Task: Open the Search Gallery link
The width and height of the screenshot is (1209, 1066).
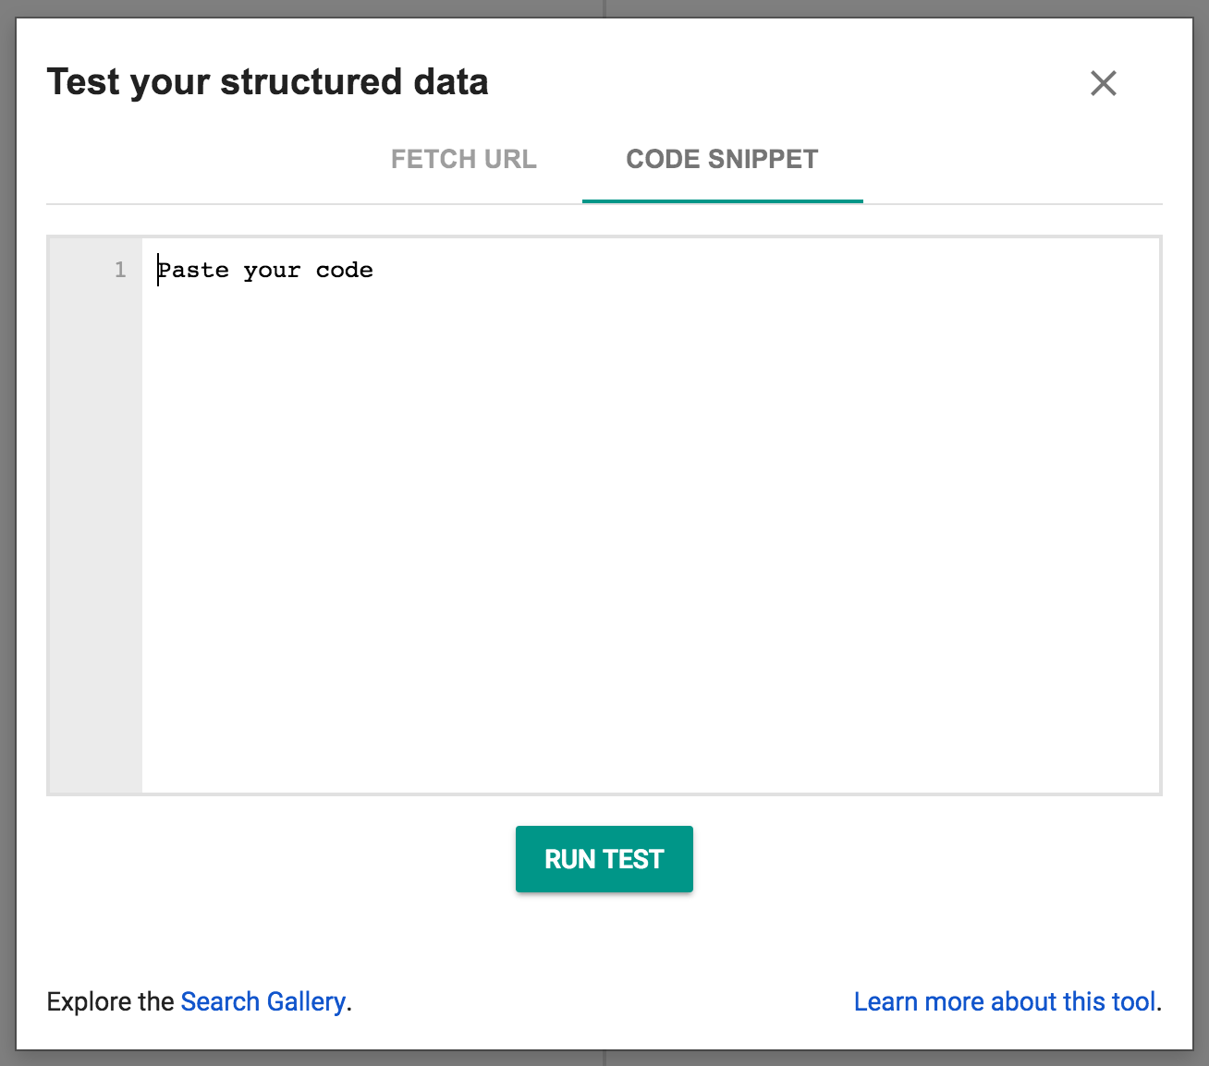Action: (x=263, y=1001)
